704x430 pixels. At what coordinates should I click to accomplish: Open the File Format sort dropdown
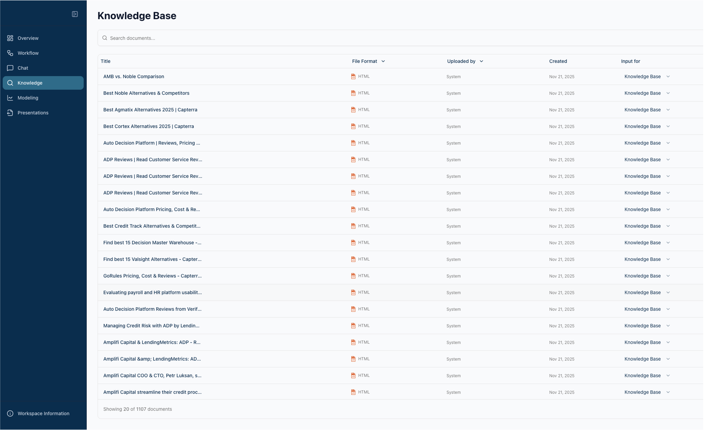(383, 61)
